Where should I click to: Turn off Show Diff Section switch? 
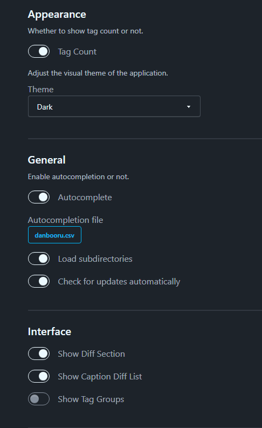coord(39,354)
